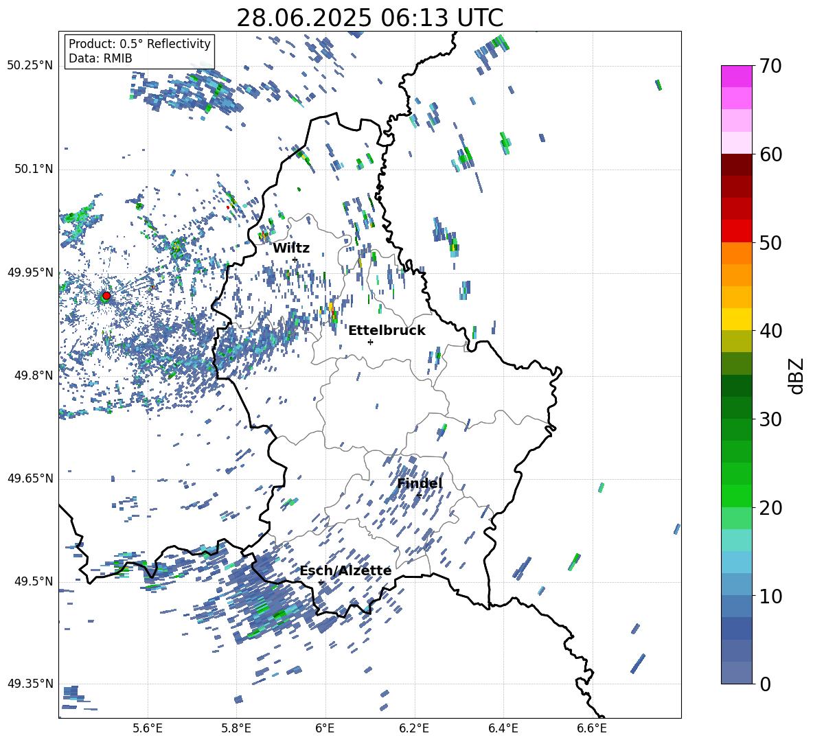
Task: Click the 0 colorbar tick label
Action: (765, 684)
